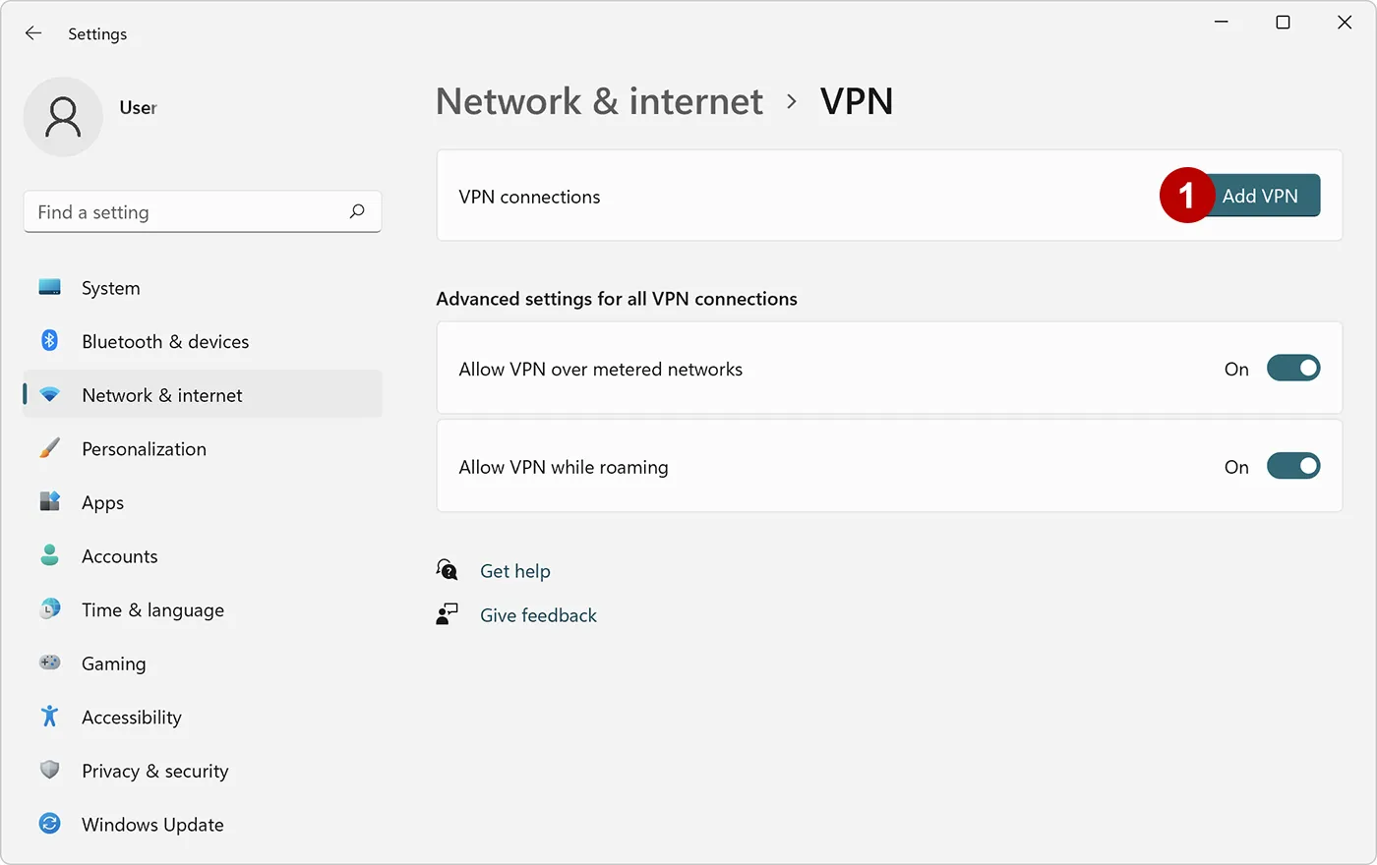
Task: Select the System icon in the sidebar
Action: pyautogui.click(x=49, y=287)
